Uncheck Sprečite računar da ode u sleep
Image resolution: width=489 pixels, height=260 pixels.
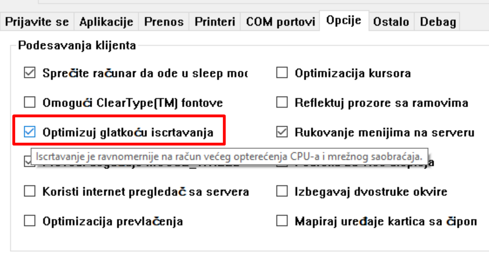30,74
